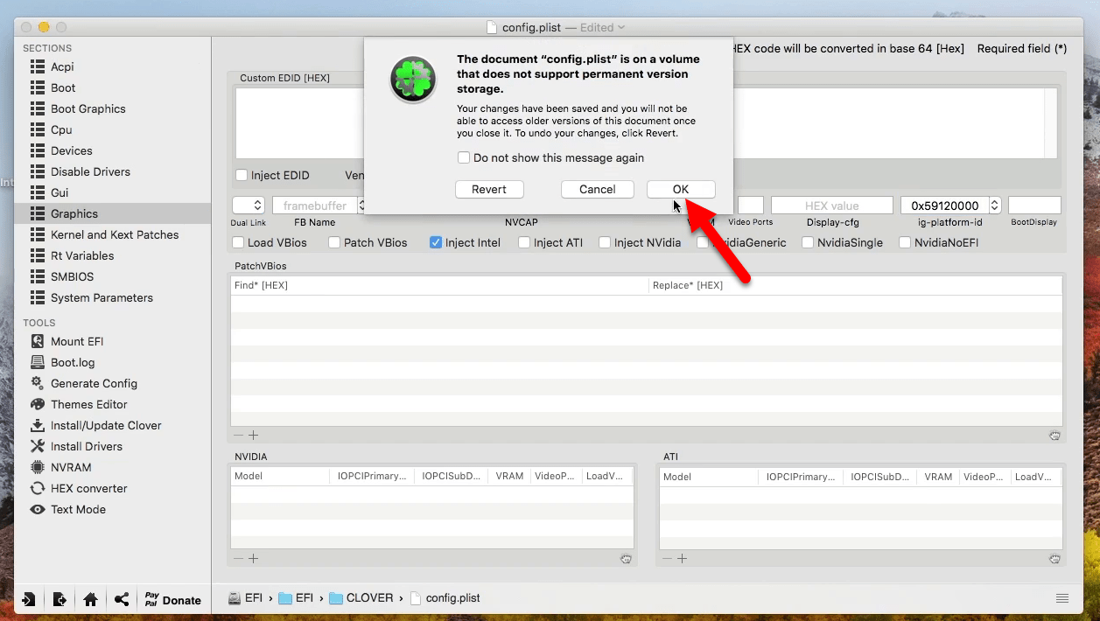Tick the NvidiaNoEFI checkbox
1100x621 pixels.
905,242
